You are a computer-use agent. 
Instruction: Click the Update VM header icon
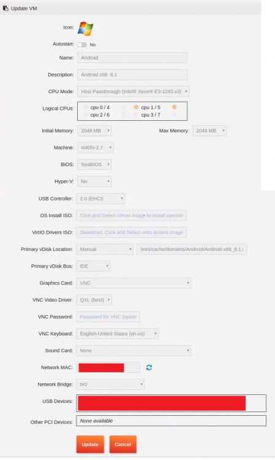point(6,9)
